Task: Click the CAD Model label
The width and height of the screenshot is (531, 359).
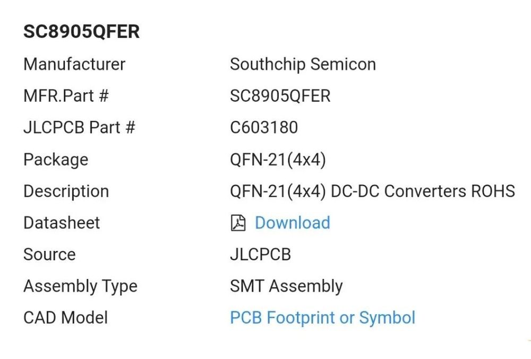Action: [65, 318]
